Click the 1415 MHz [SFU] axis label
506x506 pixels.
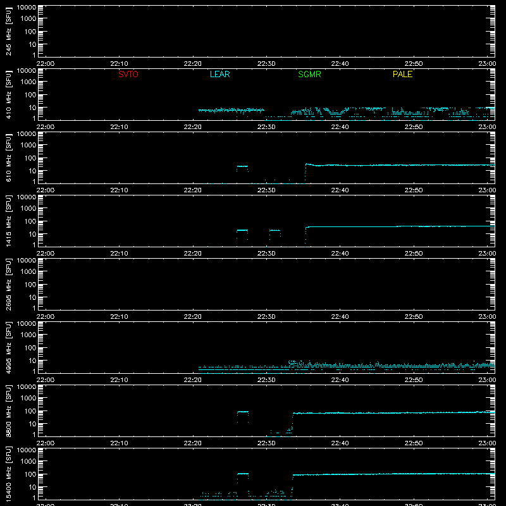[x=8, y=221]
